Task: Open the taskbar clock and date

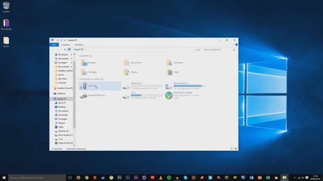Action: point(315,177)
